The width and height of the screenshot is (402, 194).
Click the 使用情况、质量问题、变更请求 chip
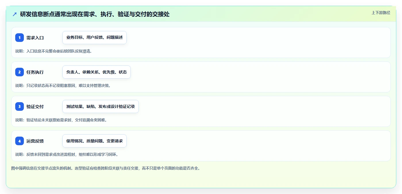point(95,141)
